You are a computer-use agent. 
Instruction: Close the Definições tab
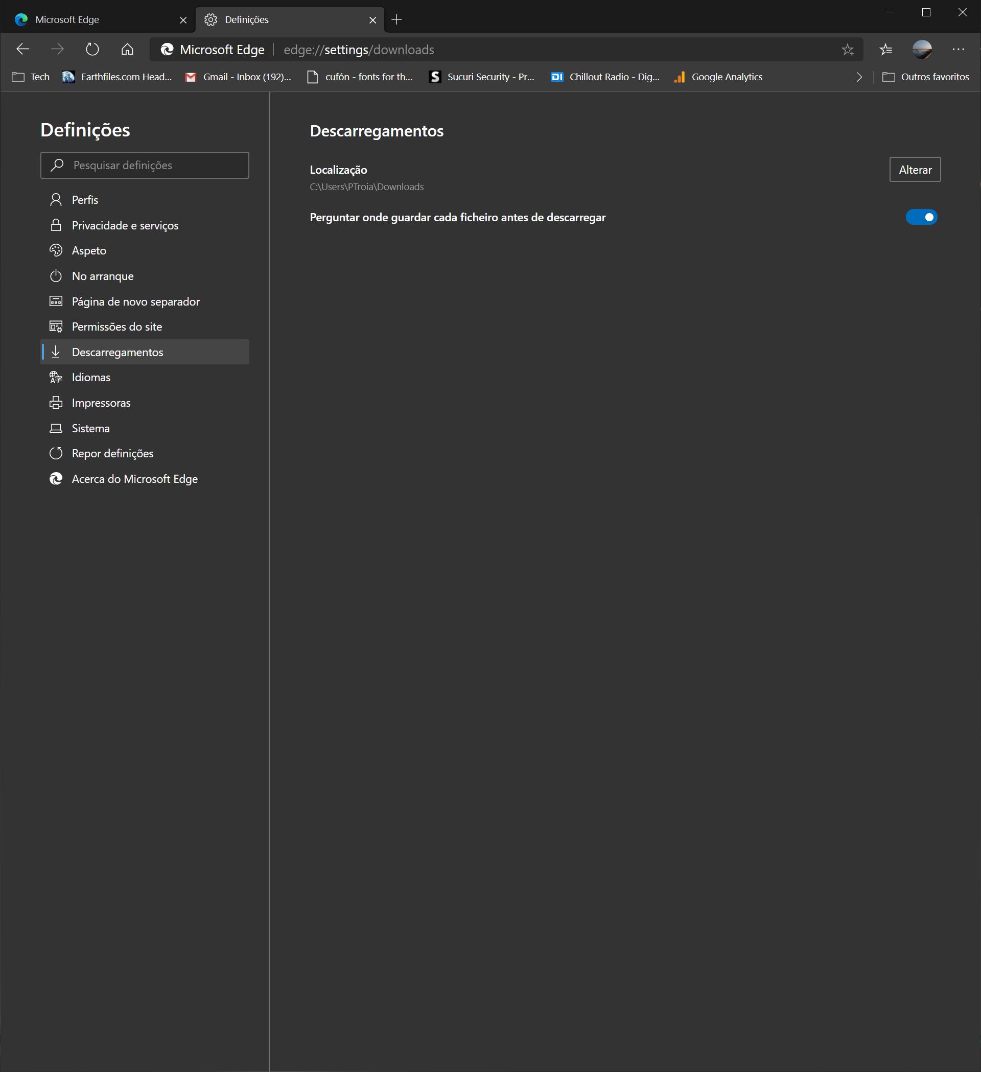[x=372, y=20]
